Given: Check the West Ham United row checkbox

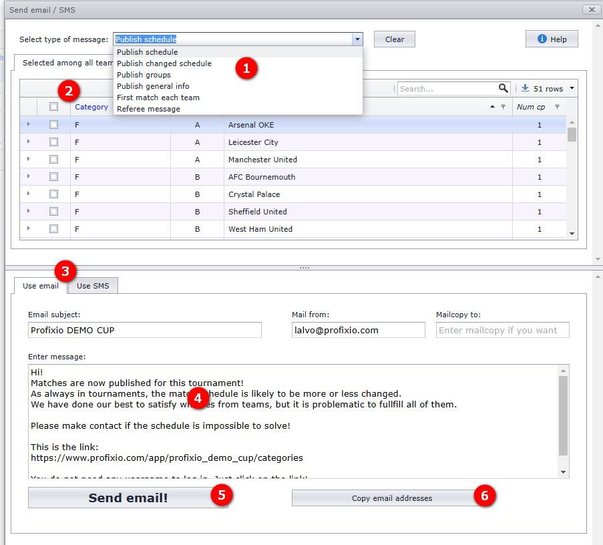Looking at the screenshot, I should pyautogui.click(x=54, y=229).
